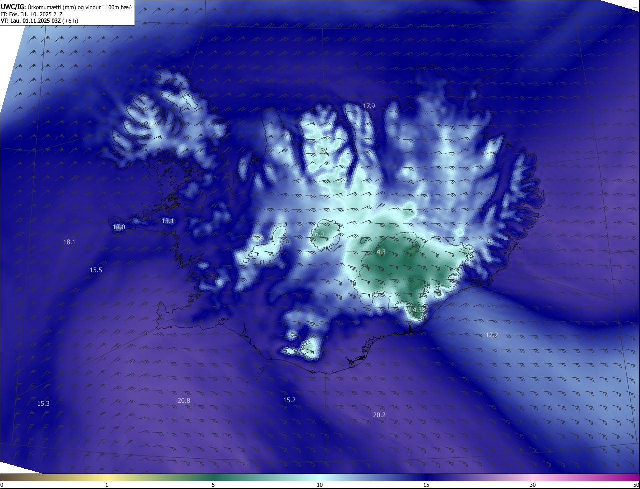The image size is (640, 489).
Task: Click the '1' label on the color scale
Action: (x=107, y=485)
